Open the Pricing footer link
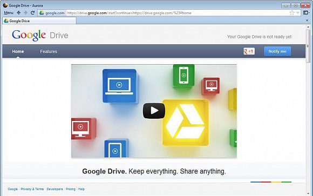This screenshot has height=196, width=313. point(71,189)
